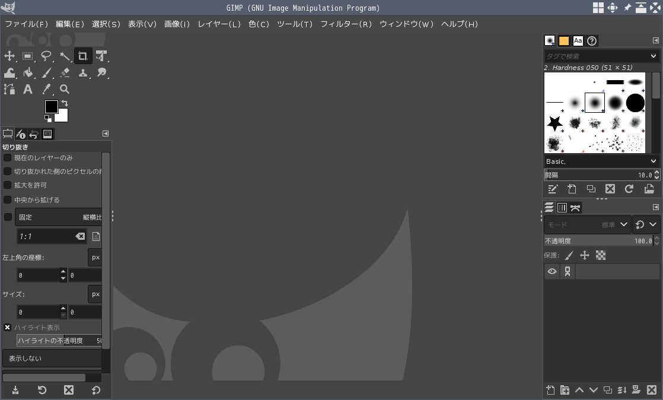The width and height of the screenshot is (663, 400).
Task: Clear the 1:1 aspect ratio field
Action: point(80,237)
